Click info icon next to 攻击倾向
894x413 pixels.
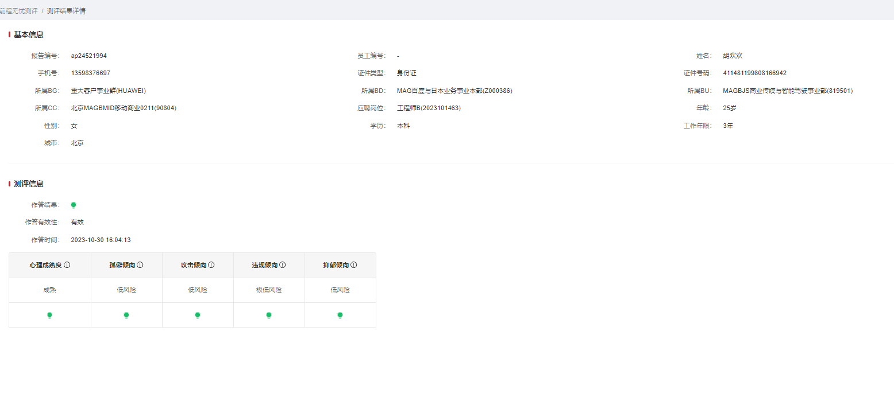(211, 265)
